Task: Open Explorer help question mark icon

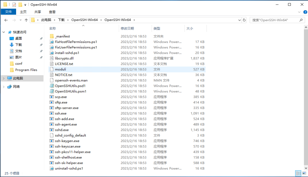Action: pos(305,12)
